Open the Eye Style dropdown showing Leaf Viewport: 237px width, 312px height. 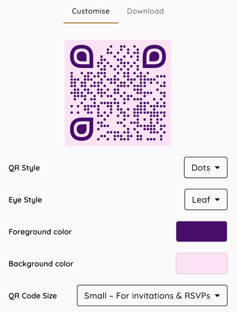click(x=206, y=199)
